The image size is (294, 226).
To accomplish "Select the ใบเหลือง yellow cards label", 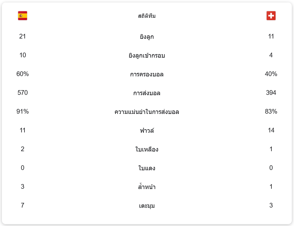I will coord(147,150).
